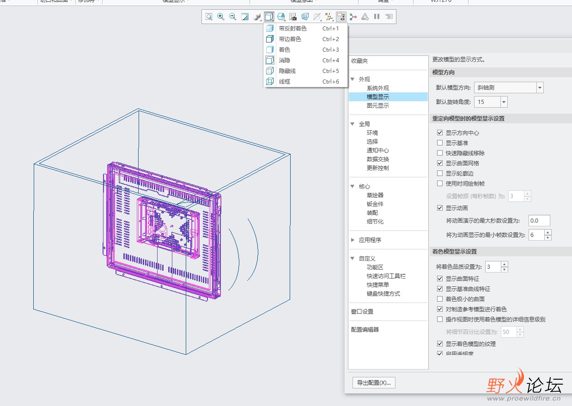
Task: Collapse the 自定义 tree section arrow
Action: [x=353, y=259]
